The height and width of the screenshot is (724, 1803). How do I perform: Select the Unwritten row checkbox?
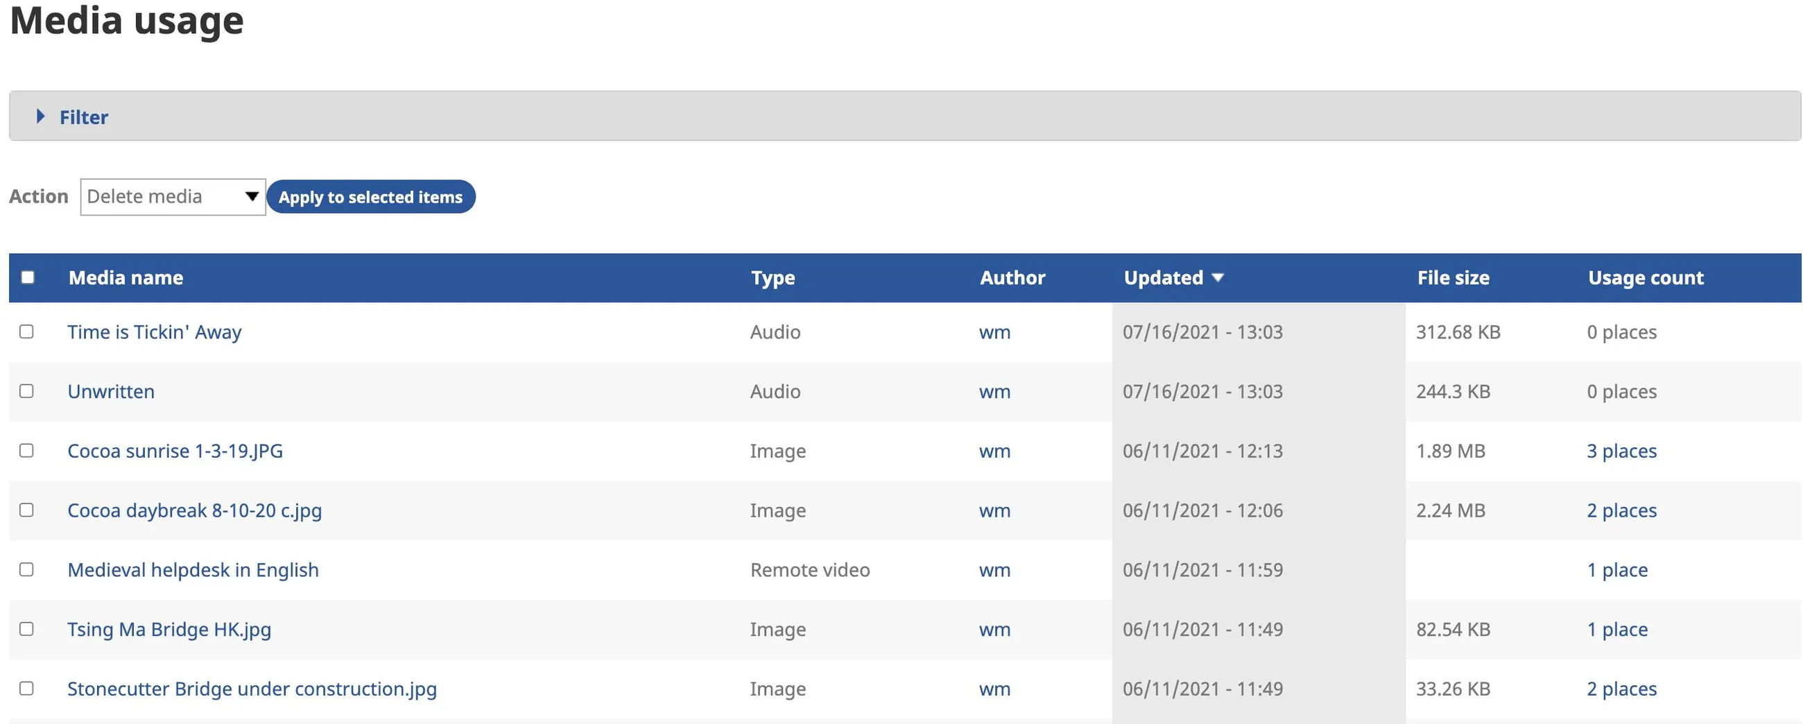tap(26, 390)
